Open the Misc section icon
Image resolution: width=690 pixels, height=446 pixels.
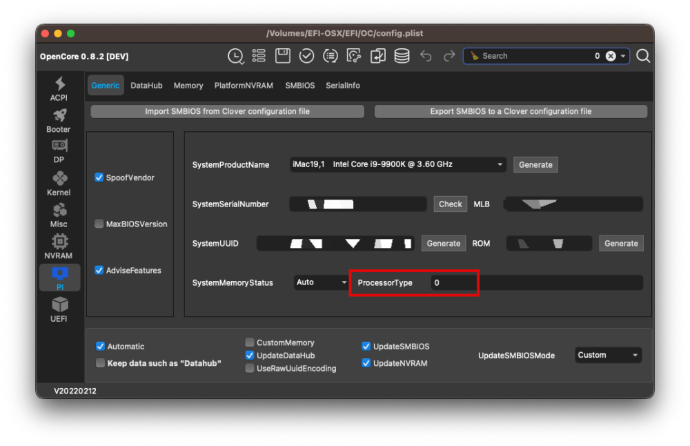59,215
